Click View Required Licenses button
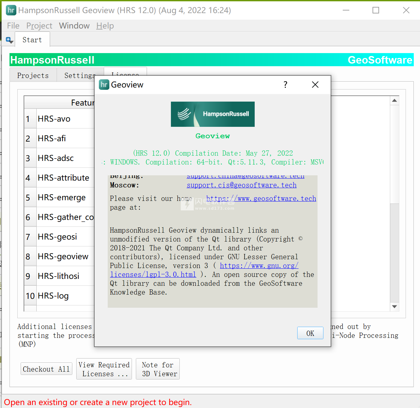Image resolution: width=420 pixels, height=408 pixels. [104, 369]
